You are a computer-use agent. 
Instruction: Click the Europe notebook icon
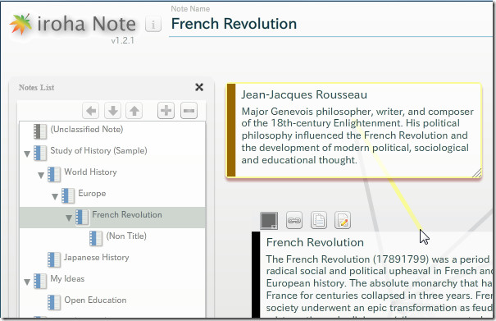[68, 195]
